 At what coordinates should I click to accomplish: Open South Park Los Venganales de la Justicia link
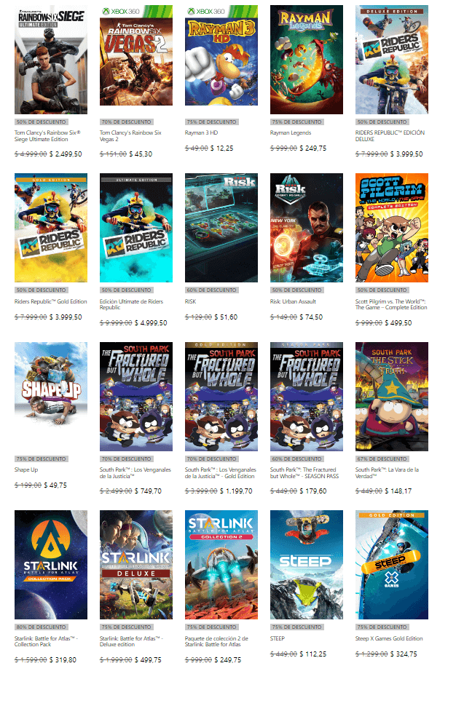tap(135, 473)
